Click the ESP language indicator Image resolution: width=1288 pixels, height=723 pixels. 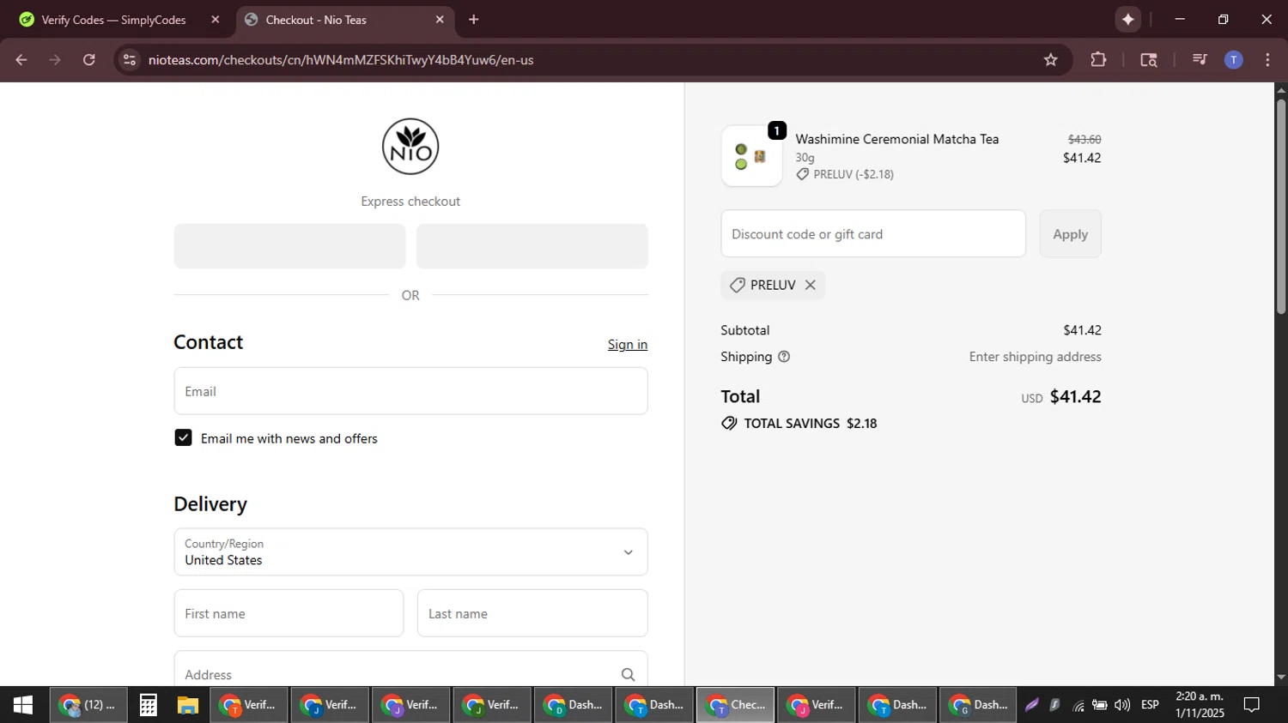click(x=1150, y=705)
